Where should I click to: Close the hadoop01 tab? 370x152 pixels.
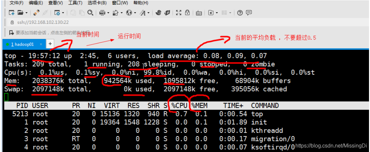tap(41, 44)
